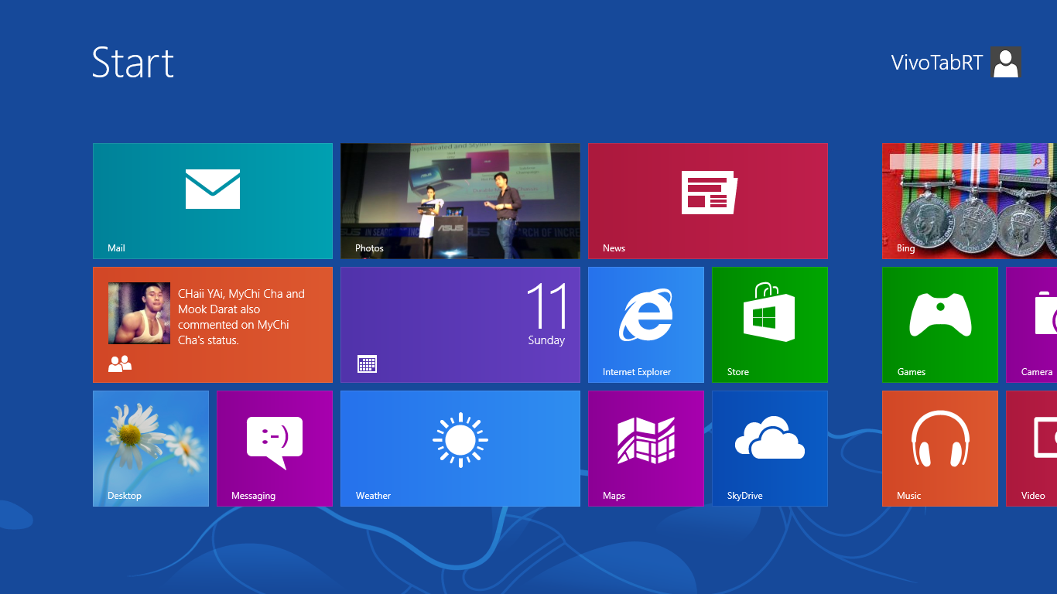Open the Video tile
Screen dimensions: 1057x594
[1031, 449]
